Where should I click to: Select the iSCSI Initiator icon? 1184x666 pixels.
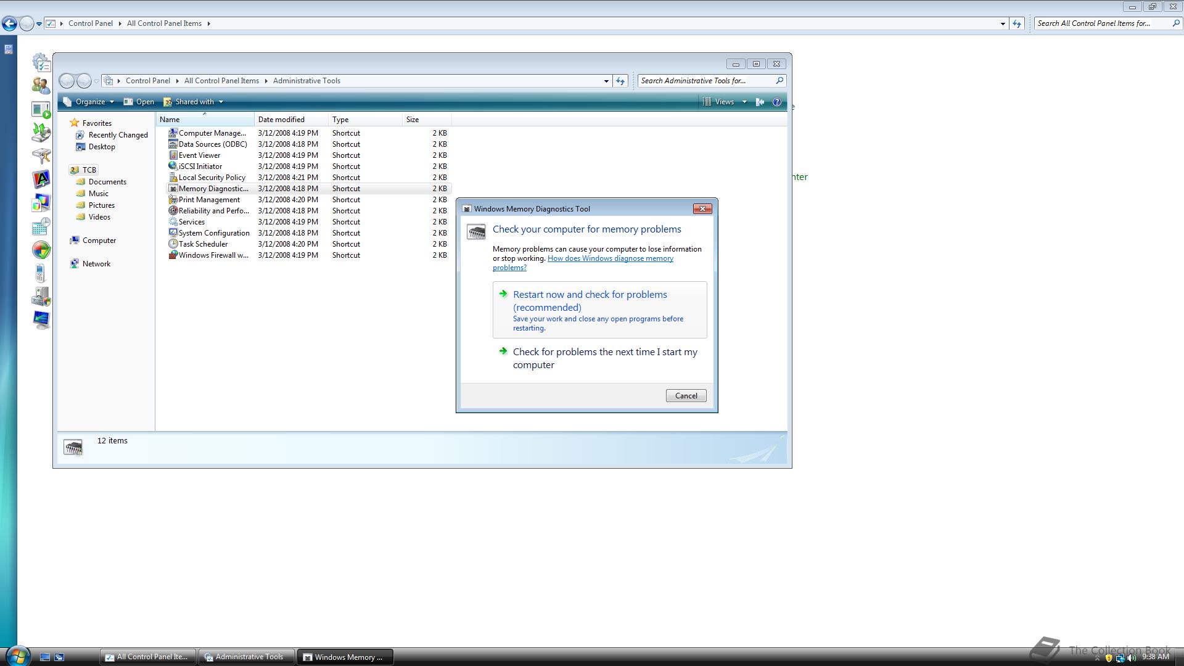(x=173, y=166)
